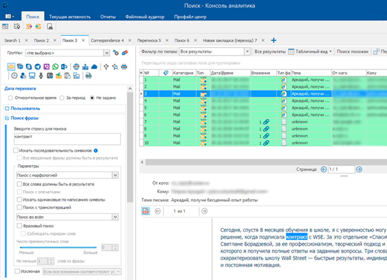Screen dimensions: 387x280
Task: Click the paperclip attachment in row 7
Action: (266, 122)
